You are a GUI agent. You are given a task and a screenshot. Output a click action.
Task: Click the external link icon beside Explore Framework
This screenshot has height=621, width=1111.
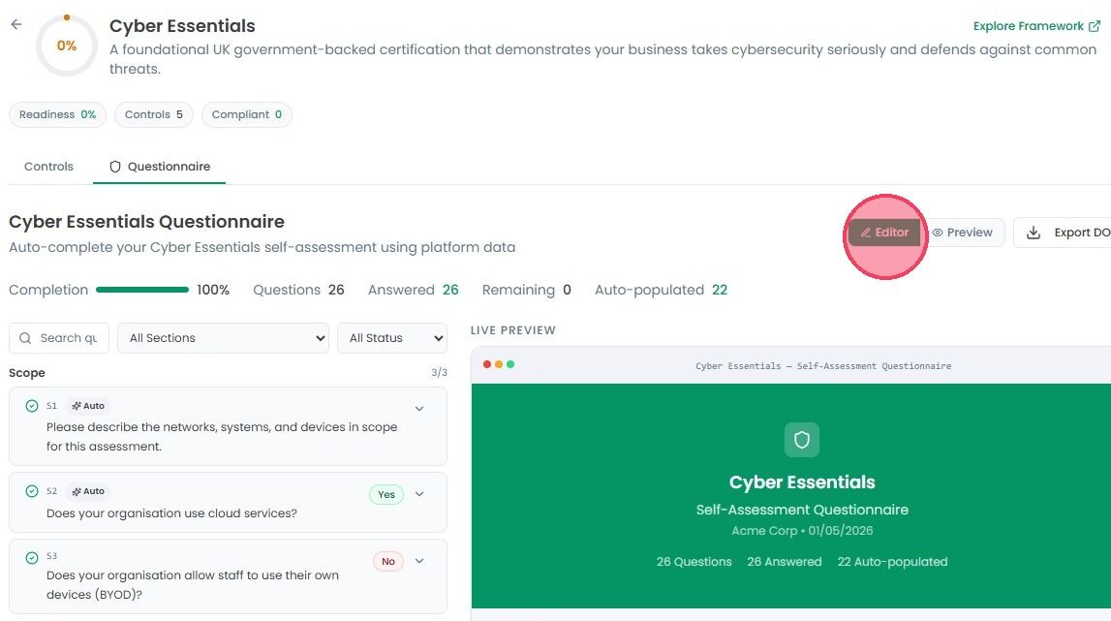pos(1094,26)
